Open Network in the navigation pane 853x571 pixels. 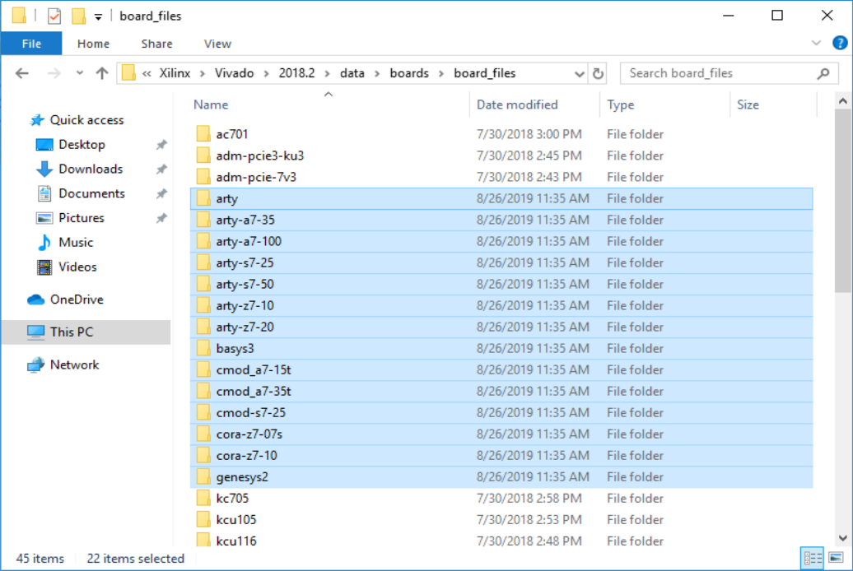[74, 364]
